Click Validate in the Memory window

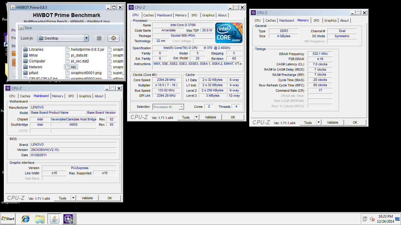pyautogui.click(x=333, y=122)
